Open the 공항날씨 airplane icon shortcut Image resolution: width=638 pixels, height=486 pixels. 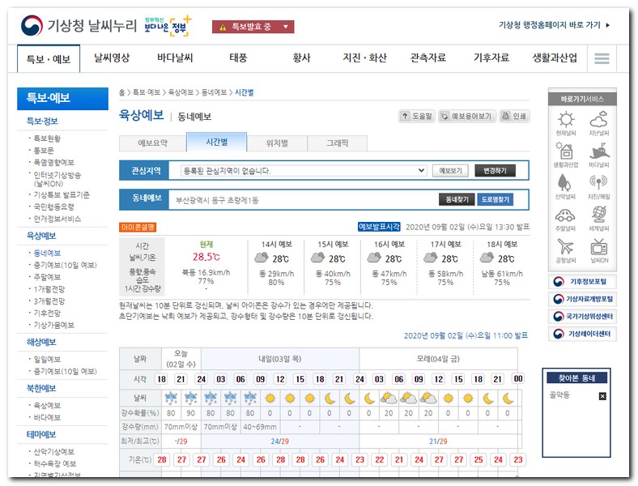[x=566, y=250]
